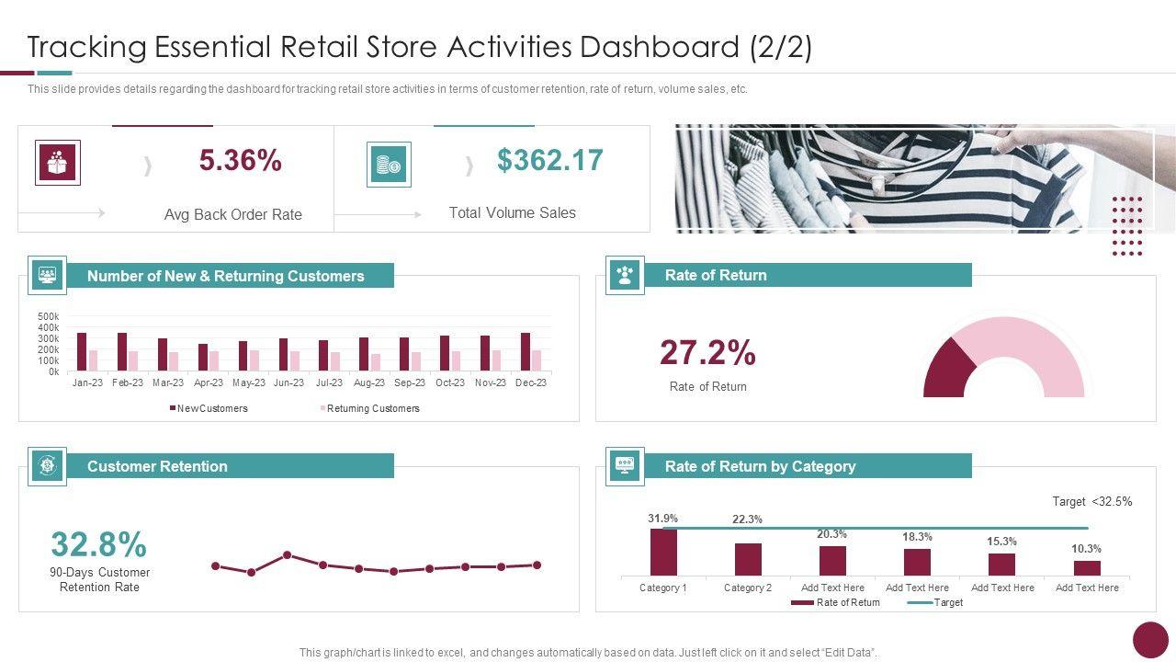Click the Returning Customers legend text

point(373,408)
